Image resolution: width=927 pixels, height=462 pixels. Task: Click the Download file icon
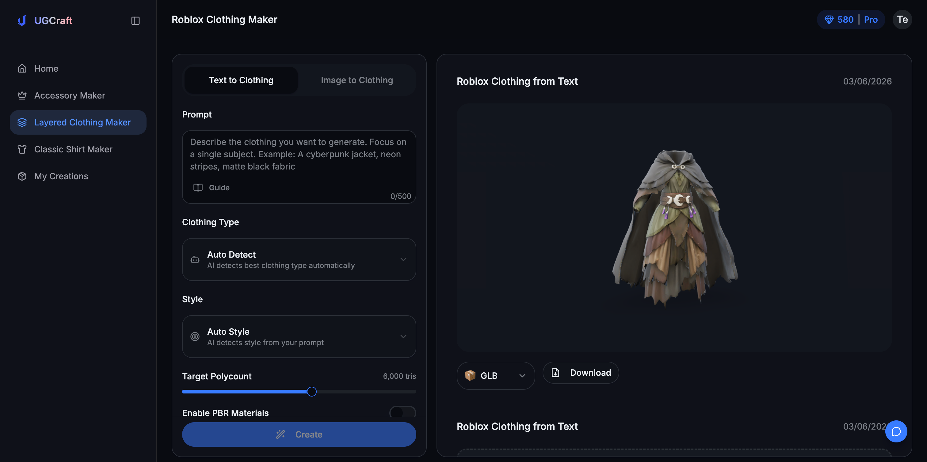[556, 373]
